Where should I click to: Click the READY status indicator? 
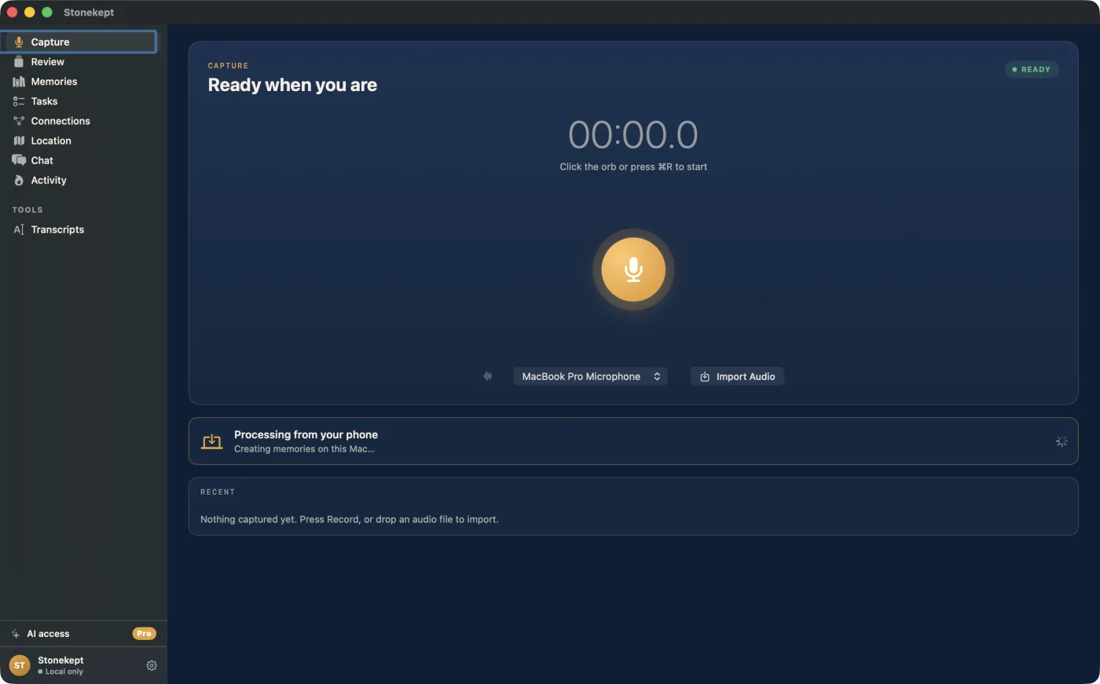[x=1032, y=69]
